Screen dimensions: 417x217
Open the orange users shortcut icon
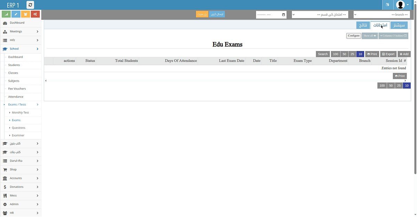25,14
